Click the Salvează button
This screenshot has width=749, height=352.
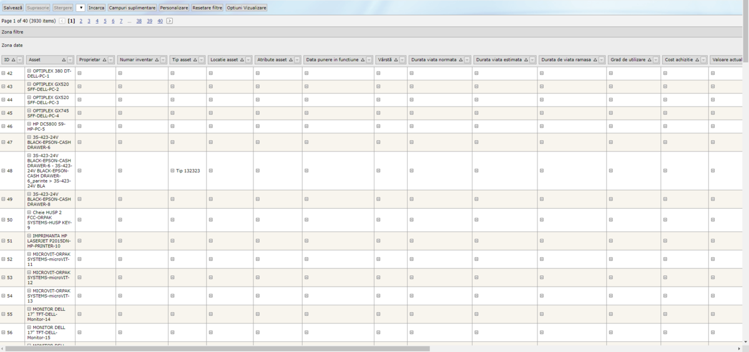click(13, 7)
